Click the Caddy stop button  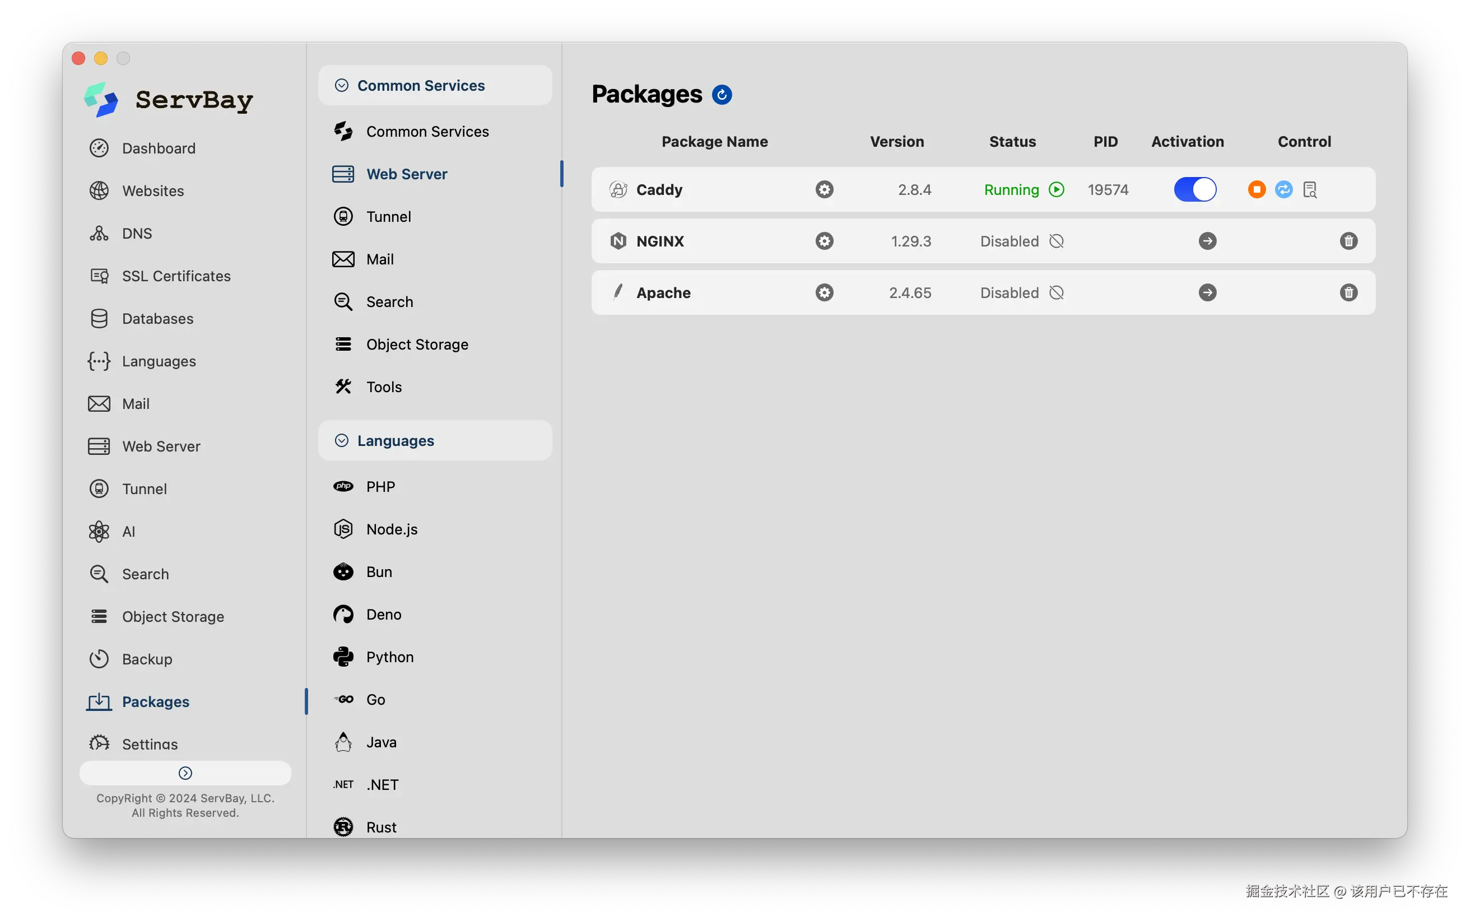click(1256, 189)
